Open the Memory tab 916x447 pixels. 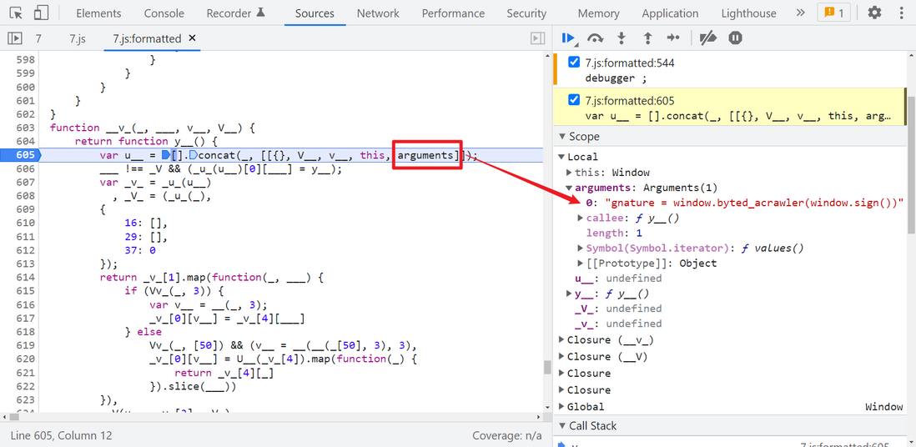click(x=598, y=13)
